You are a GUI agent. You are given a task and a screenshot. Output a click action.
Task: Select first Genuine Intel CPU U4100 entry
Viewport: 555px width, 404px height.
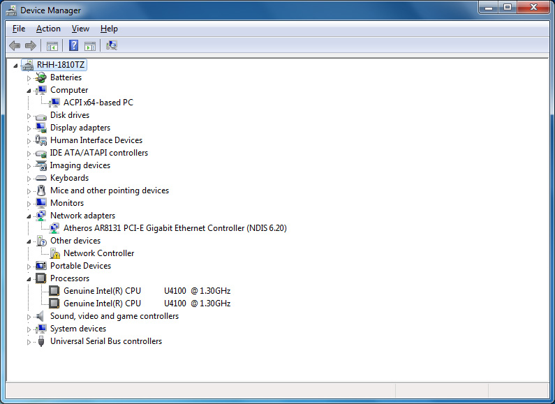point(147,291)
